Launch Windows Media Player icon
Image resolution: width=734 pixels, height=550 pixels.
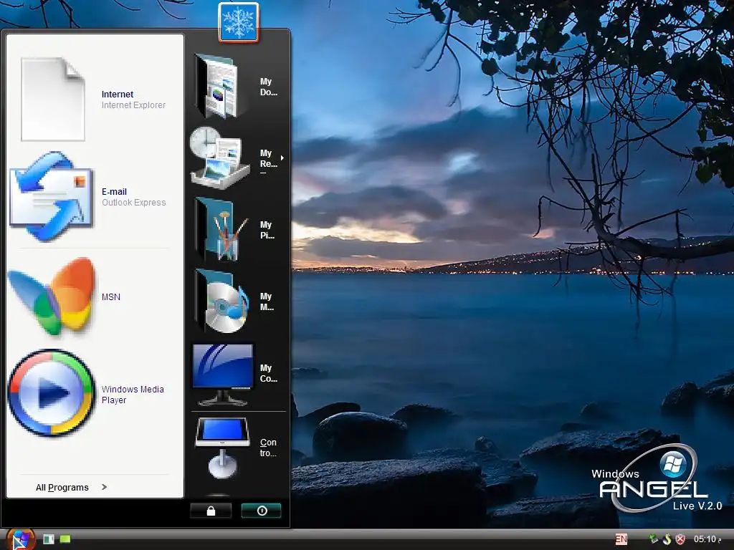pyautogui.click(x=52, y=393)
